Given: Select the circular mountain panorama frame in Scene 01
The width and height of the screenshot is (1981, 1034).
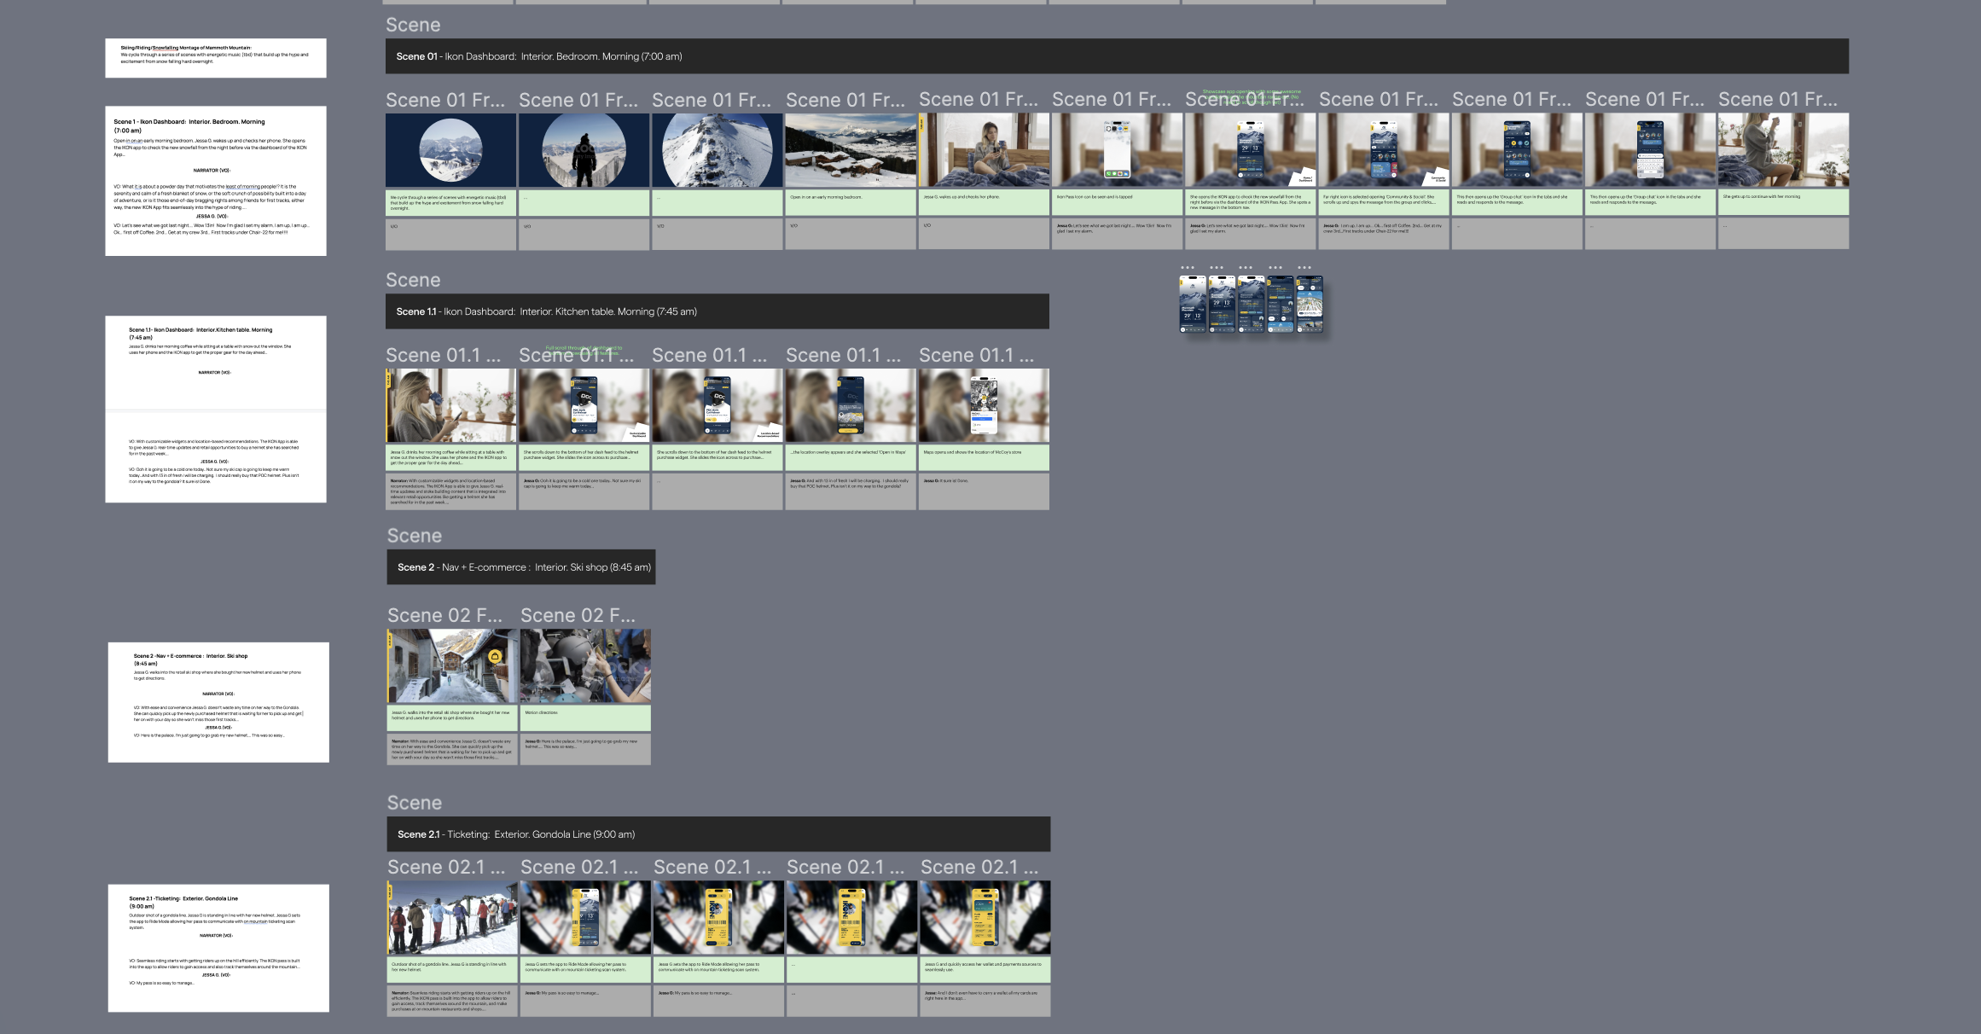Looking at the screenshot, I should coord(450,150).
